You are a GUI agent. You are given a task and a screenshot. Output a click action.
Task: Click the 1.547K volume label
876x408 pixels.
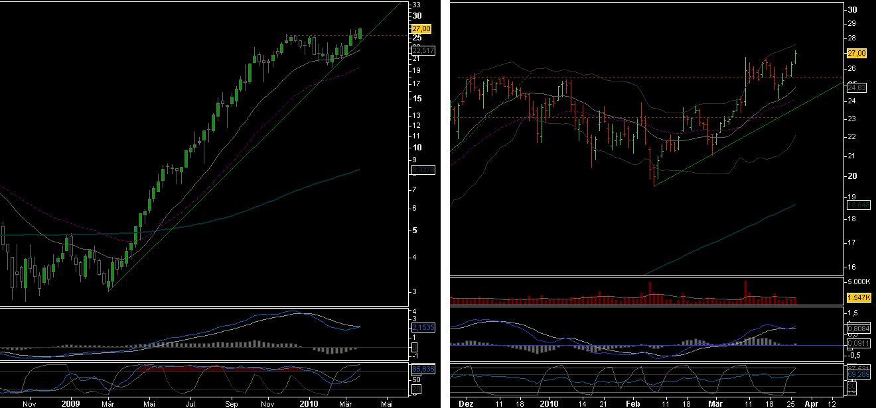(857, 299)
